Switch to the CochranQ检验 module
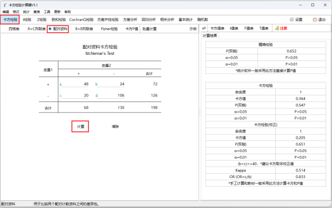Screen dimensions: 332x208 81,19
